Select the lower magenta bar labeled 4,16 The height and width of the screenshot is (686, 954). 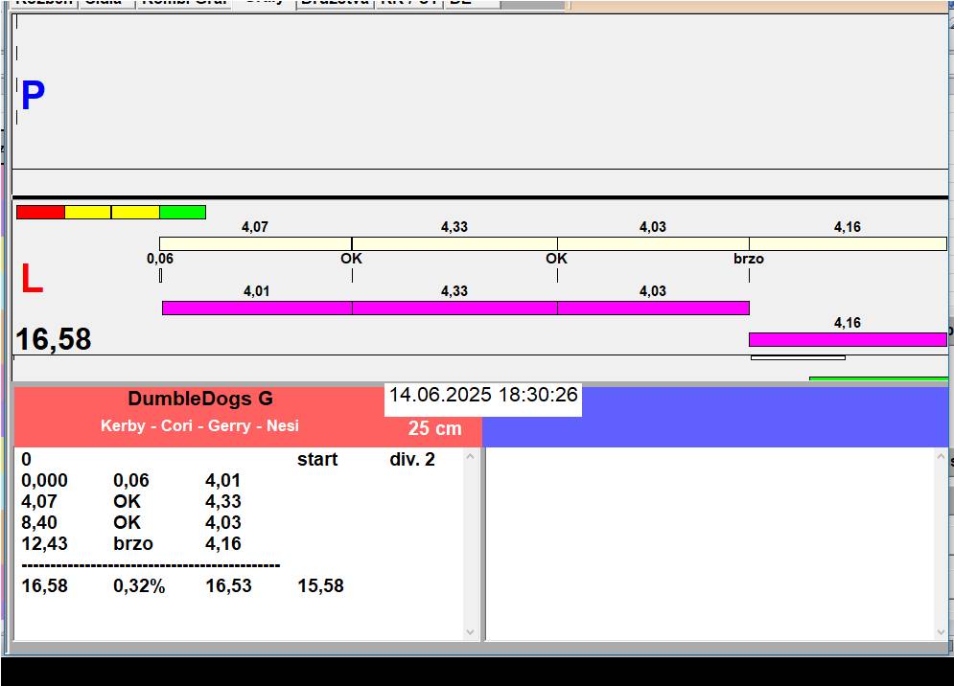849,339
